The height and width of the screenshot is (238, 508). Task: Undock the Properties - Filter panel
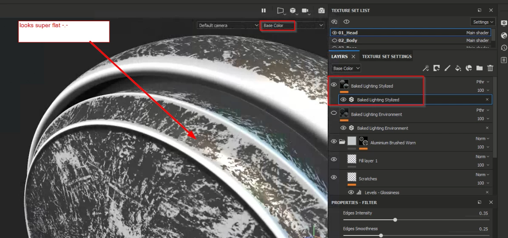(480, 202)
